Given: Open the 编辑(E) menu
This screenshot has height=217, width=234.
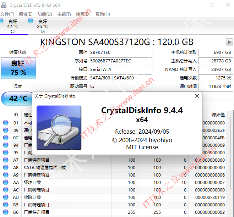Looking at the screenshot, I should pyautogui.click(x=26, y=14).
